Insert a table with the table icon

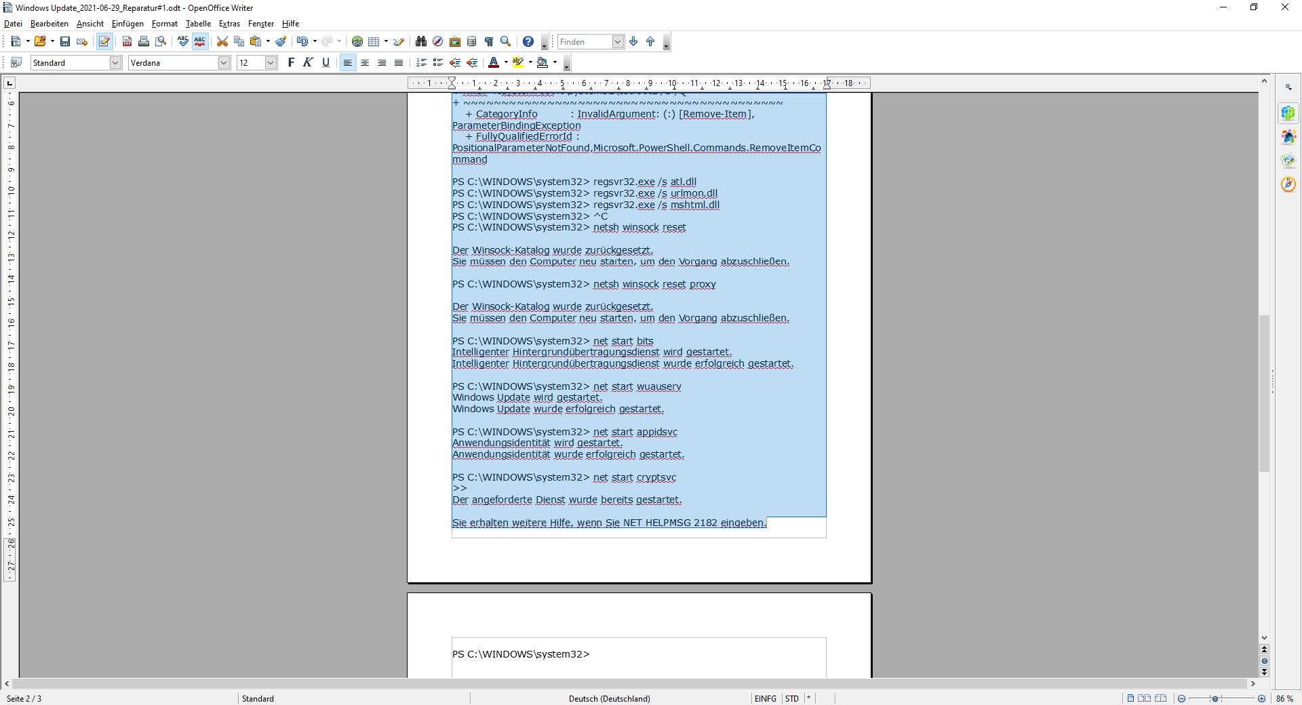tap(374, 42)
